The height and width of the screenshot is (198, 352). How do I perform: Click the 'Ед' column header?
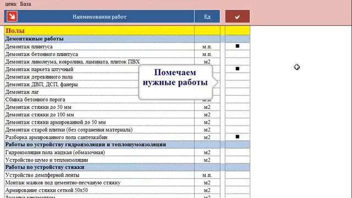tap(207, 16)
